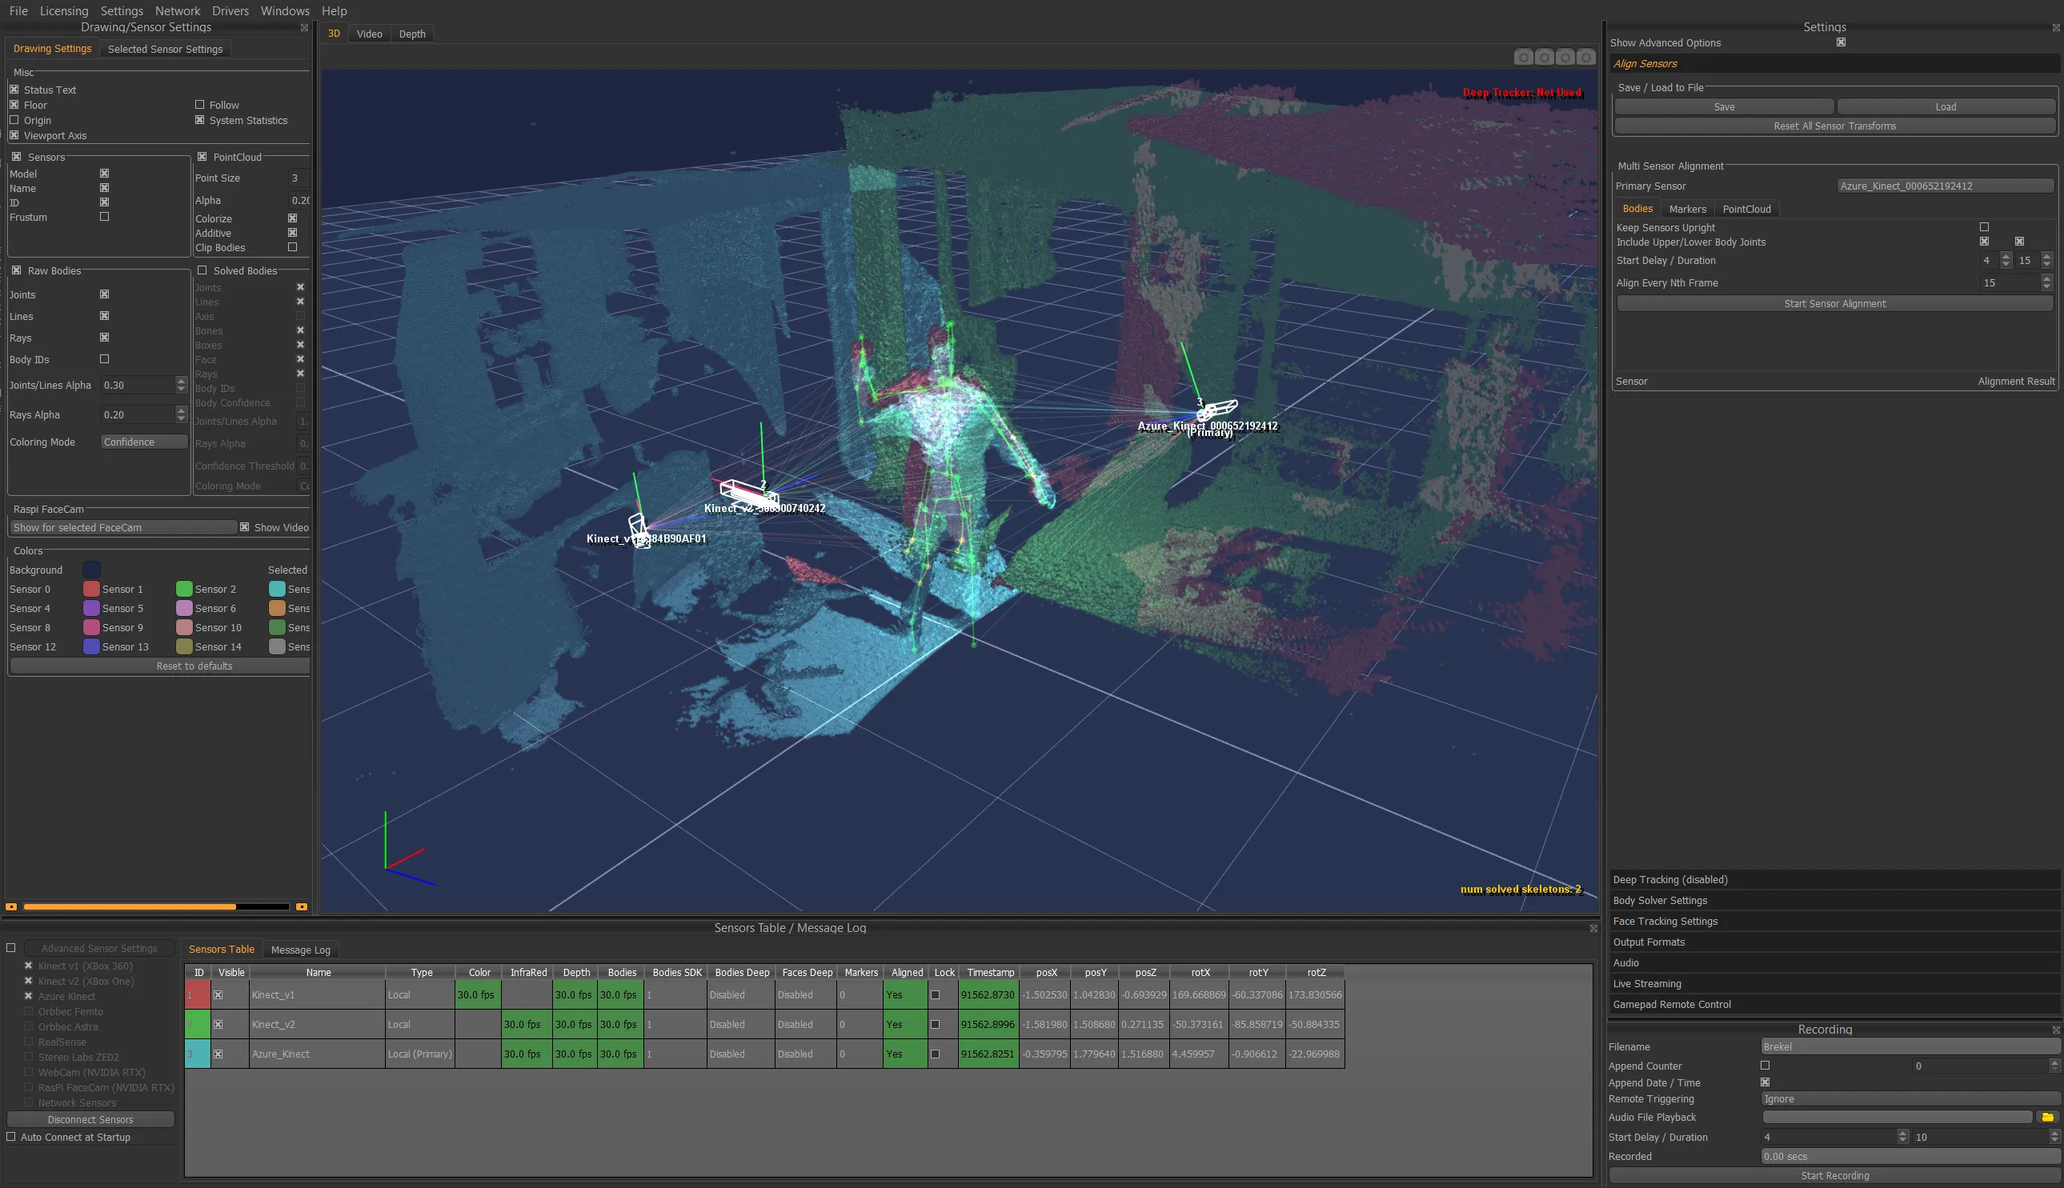Viewport: 2064px width, 1188px height.
Task: Pick the Background color swatch
Action: coord(91,570)
